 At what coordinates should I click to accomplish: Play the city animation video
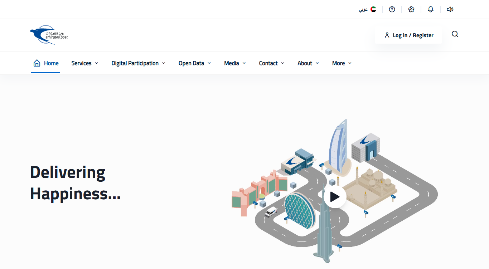[x=335, y=197]
